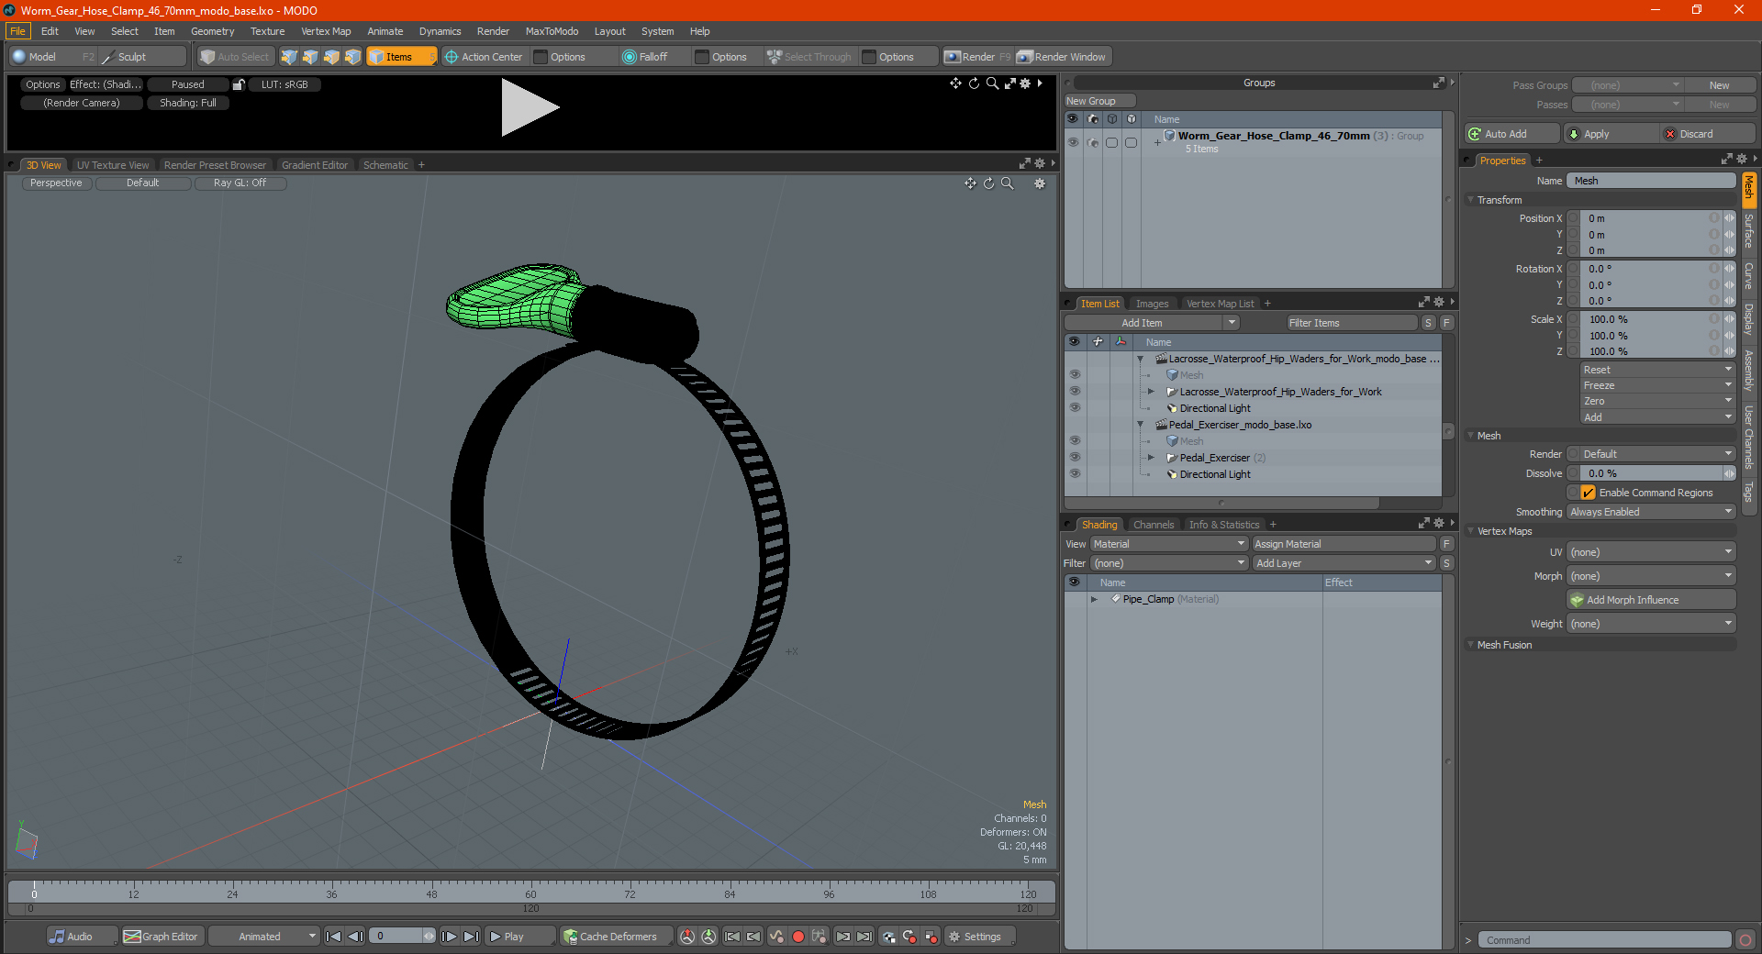
Task: Switch to Sculpt mode
Action: 142,57
